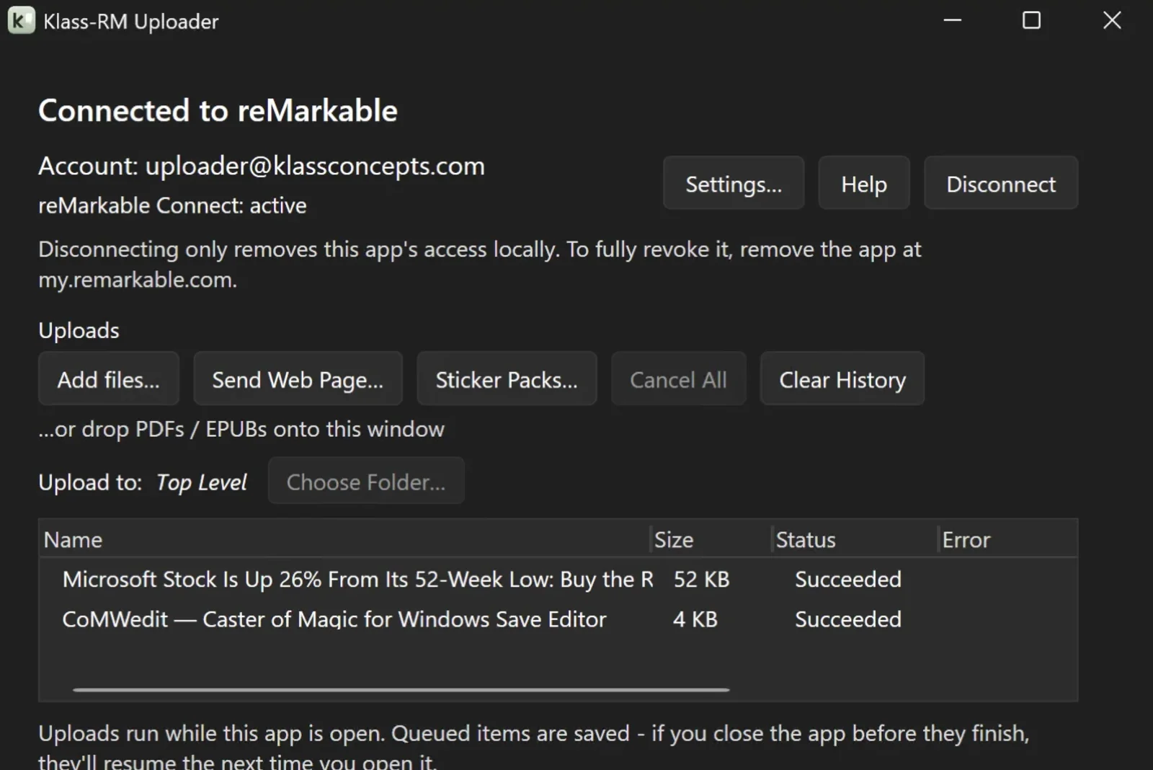1153x770 pixels.
Task: Click the 4 KB size cell
Action: coord(695,619)
